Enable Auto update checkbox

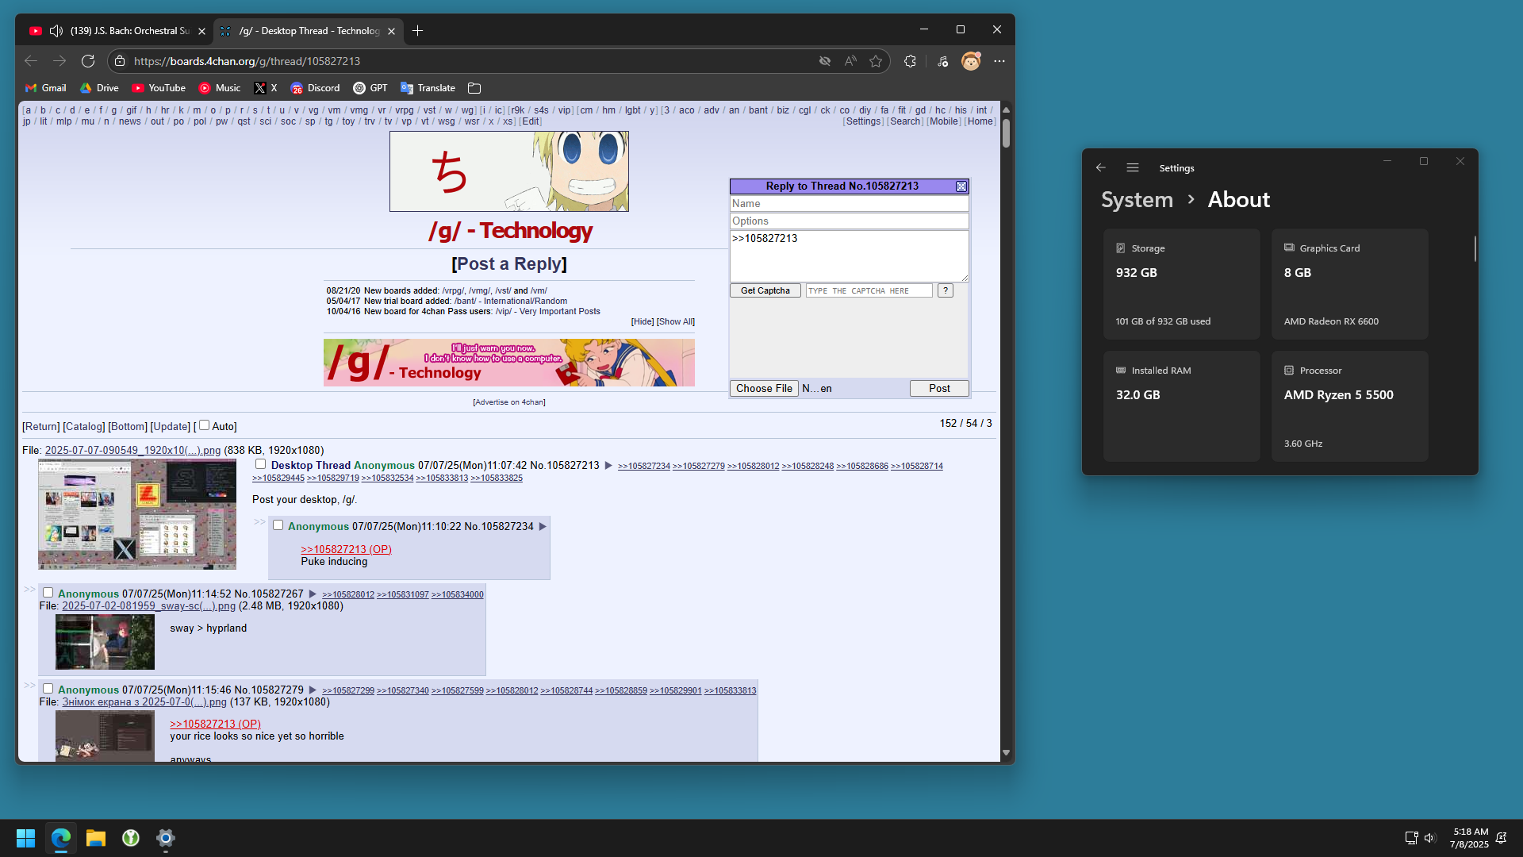tap(204, 425)
